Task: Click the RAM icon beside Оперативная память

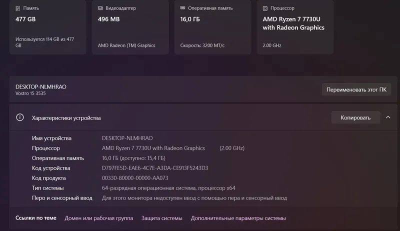Action: pos(182,8)
